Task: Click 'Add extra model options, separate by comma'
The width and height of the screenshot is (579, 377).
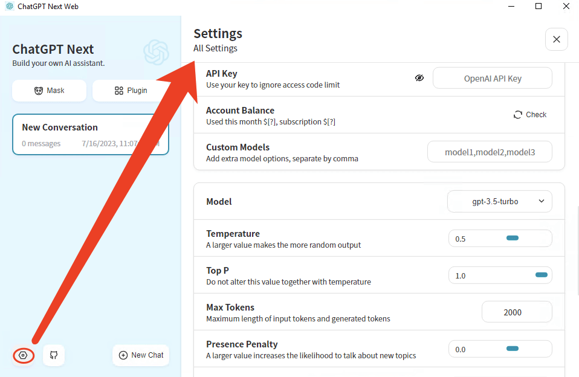Action: (282, 159)
